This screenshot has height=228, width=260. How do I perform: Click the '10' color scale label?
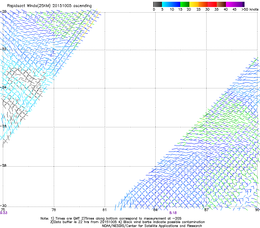(x=172, y=9)
